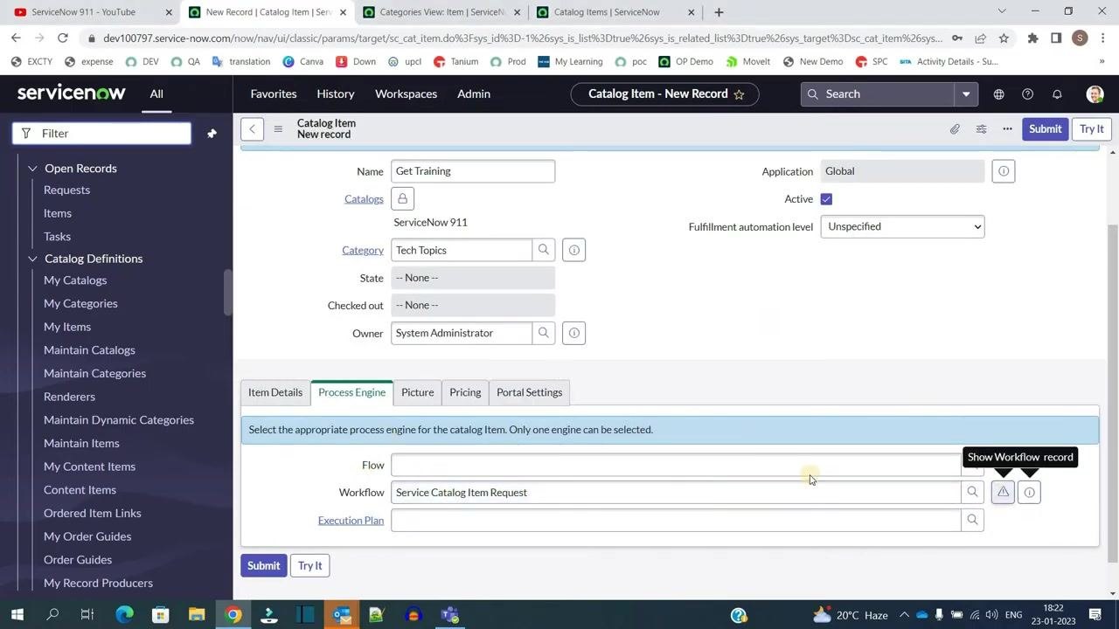Expand the search scope dropdown arrow
Image resolution: width=1119 pixels, height=629 pixels.
pos(966,94)
